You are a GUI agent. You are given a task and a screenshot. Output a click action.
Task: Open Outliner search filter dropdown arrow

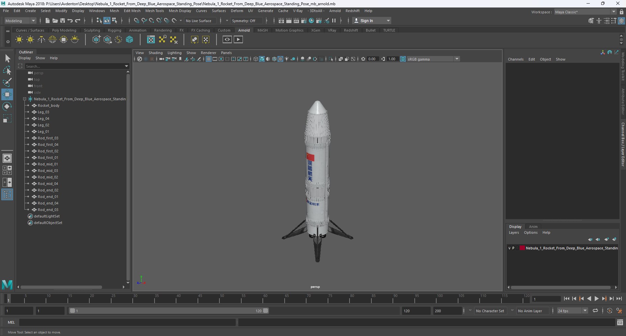pos(127,66)
